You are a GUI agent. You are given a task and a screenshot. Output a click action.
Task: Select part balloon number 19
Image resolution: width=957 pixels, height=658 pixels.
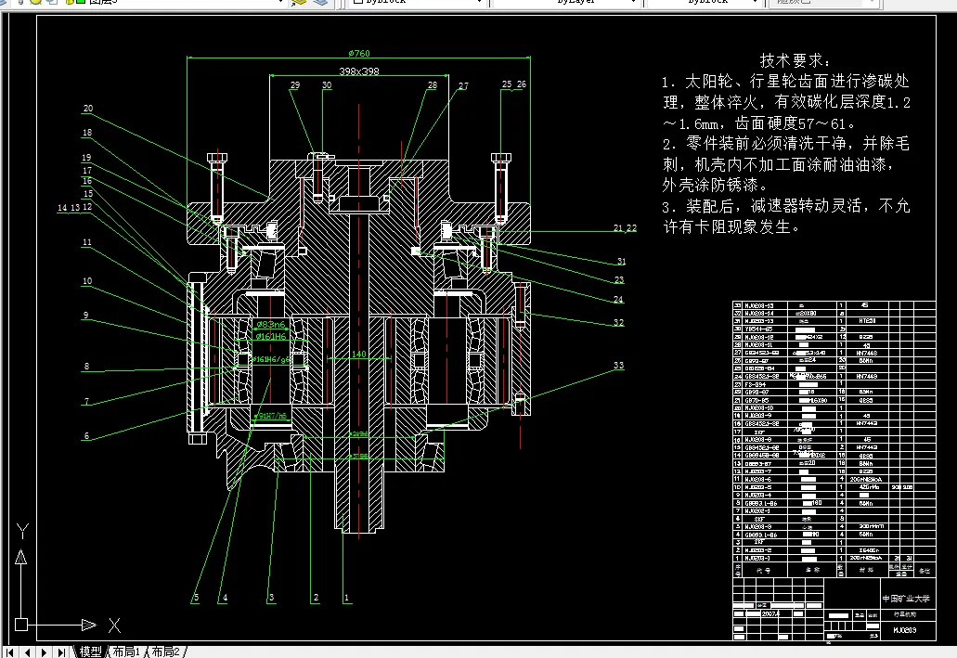[86, 158]
